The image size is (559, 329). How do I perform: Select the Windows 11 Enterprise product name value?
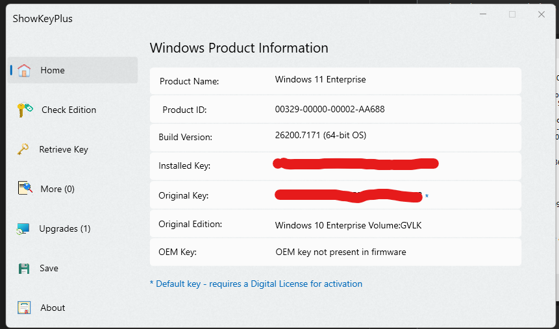[x=320, y=79]
